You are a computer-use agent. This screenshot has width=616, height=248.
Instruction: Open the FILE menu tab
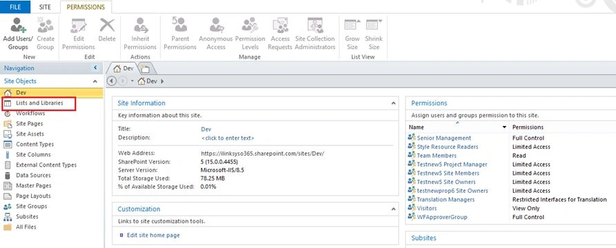tap(15, 7)
